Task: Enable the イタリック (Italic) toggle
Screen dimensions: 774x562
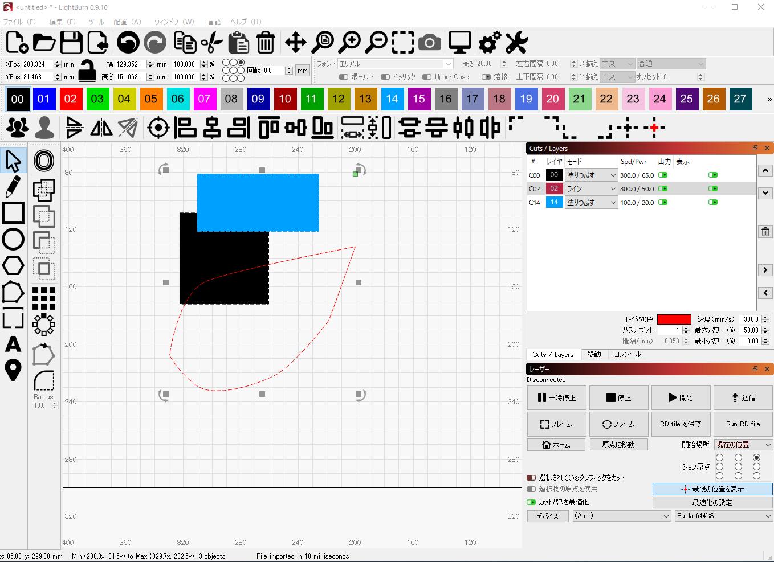Action: (385, 77)
